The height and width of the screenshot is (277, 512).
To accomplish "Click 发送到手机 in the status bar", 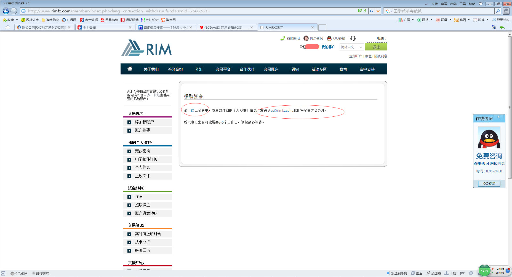I will pyautogui.click(x=397, y=273).
